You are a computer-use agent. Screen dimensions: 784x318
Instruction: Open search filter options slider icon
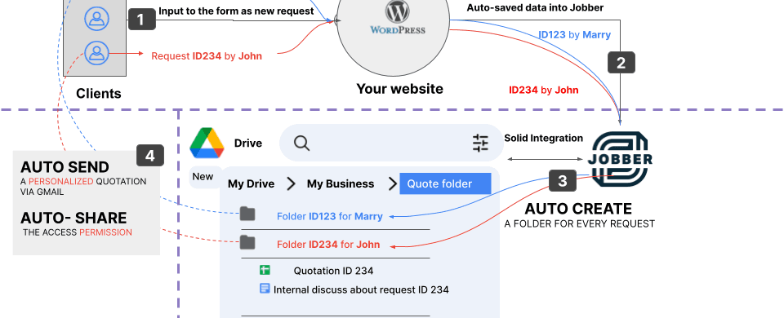pyautogui.click(x=480, y=144)
